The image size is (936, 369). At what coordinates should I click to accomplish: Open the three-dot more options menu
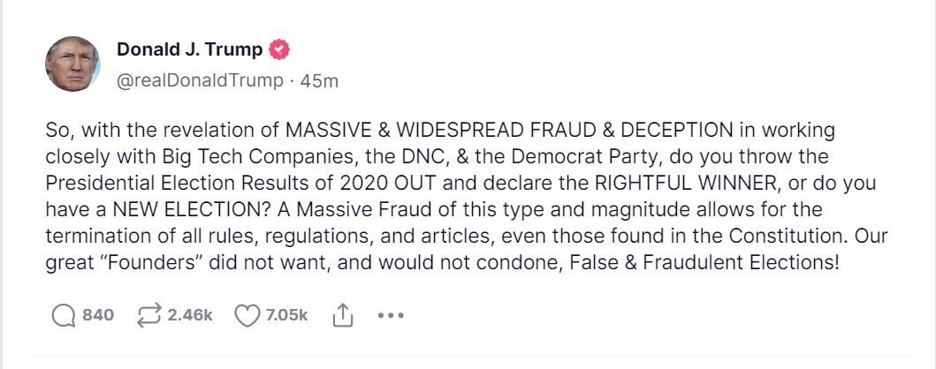(x=391, y=316)
